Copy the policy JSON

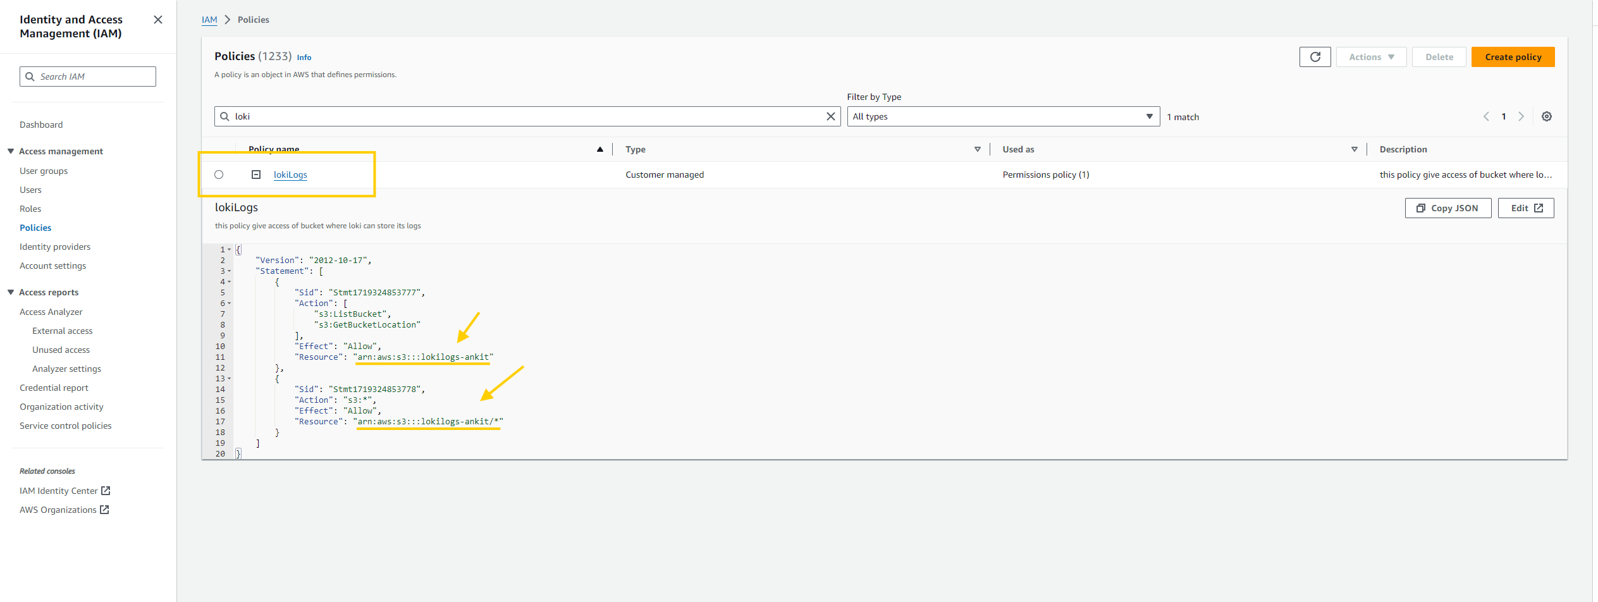coord(1447,208)
